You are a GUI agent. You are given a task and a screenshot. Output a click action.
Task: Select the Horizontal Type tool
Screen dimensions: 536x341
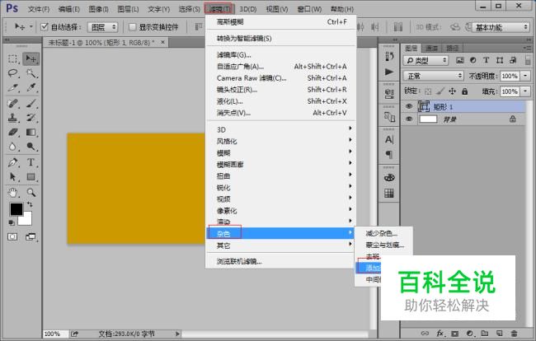coord(31,162)
